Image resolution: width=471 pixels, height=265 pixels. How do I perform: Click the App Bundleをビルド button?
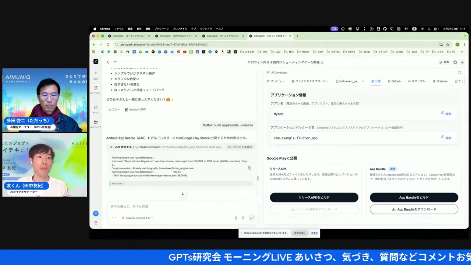coord(414,198)
